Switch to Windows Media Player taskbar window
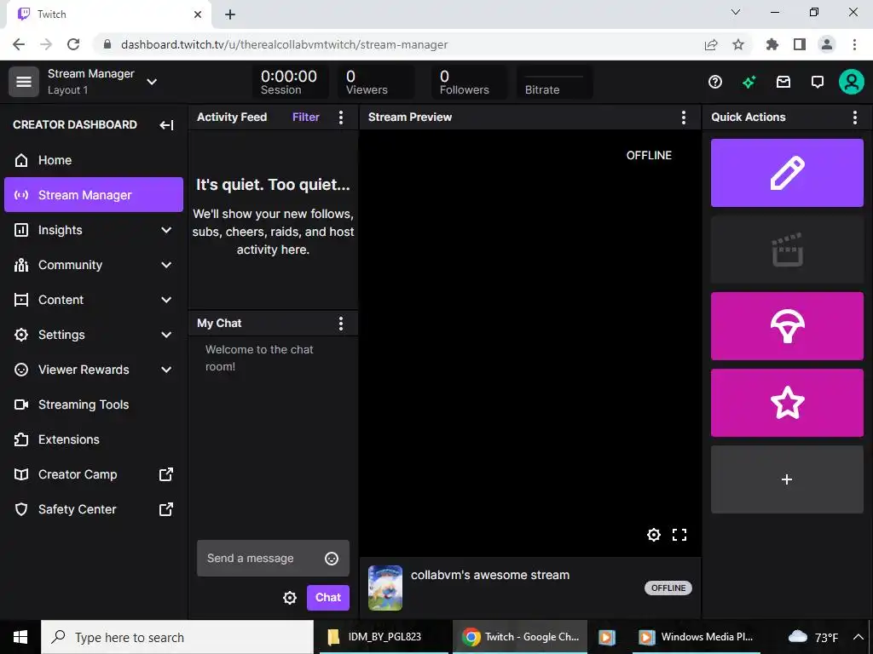 point(696,637)
